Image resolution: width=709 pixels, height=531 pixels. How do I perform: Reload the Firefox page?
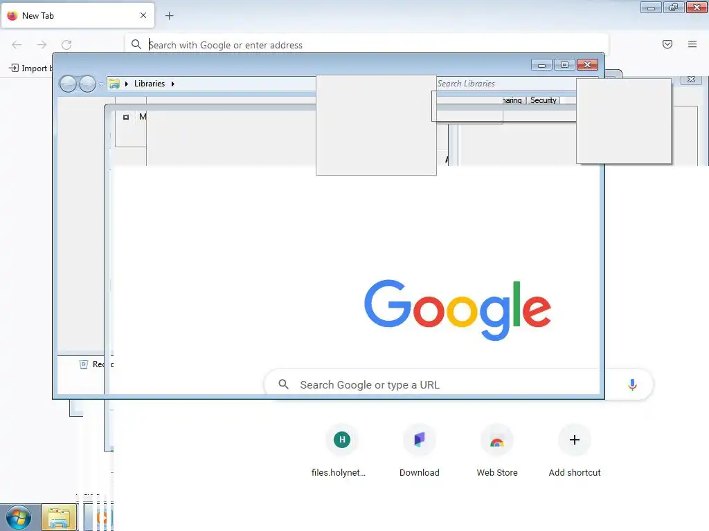tap(66, 44)
